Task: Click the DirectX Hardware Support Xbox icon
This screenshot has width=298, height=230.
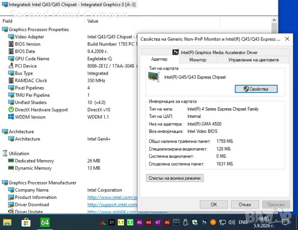Action: tap(11, 110)
